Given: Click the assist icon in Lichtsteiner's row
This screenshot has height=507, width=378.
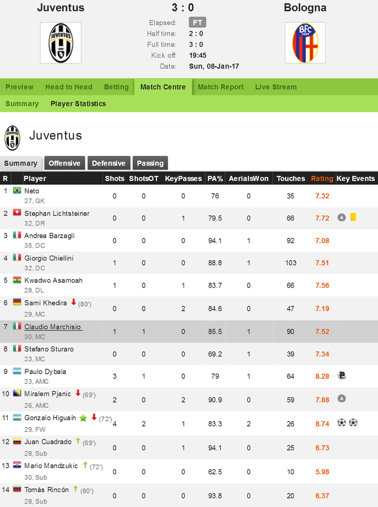Looking at the screenshot, I should [x=341, y=218].
